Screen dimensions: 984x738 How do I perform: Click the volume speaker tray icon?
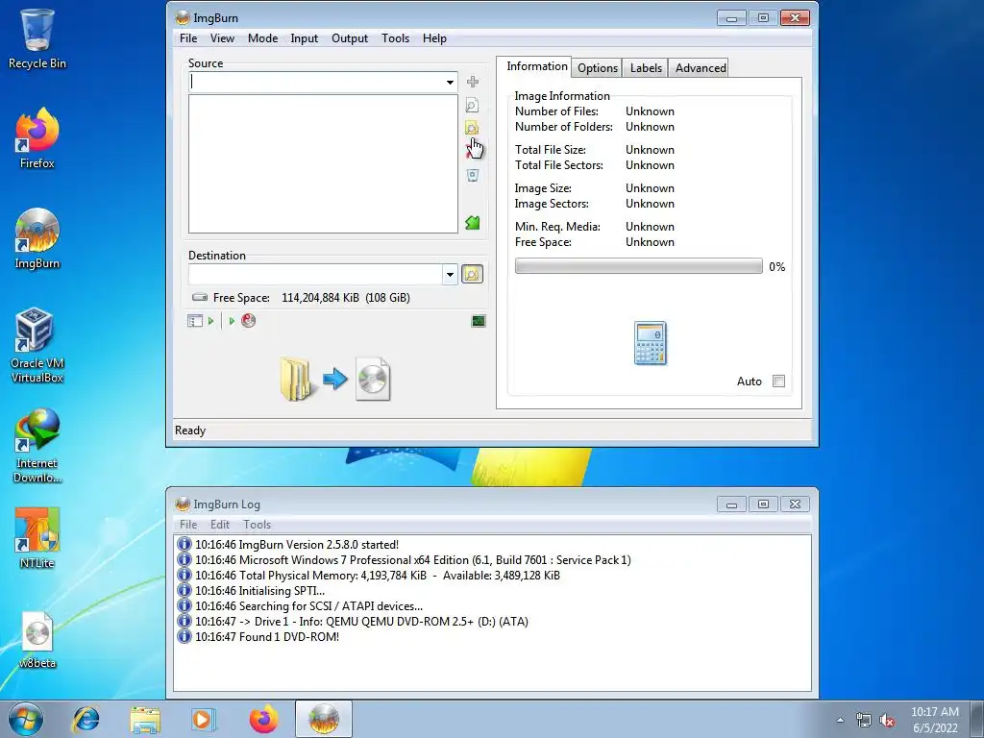887,721
